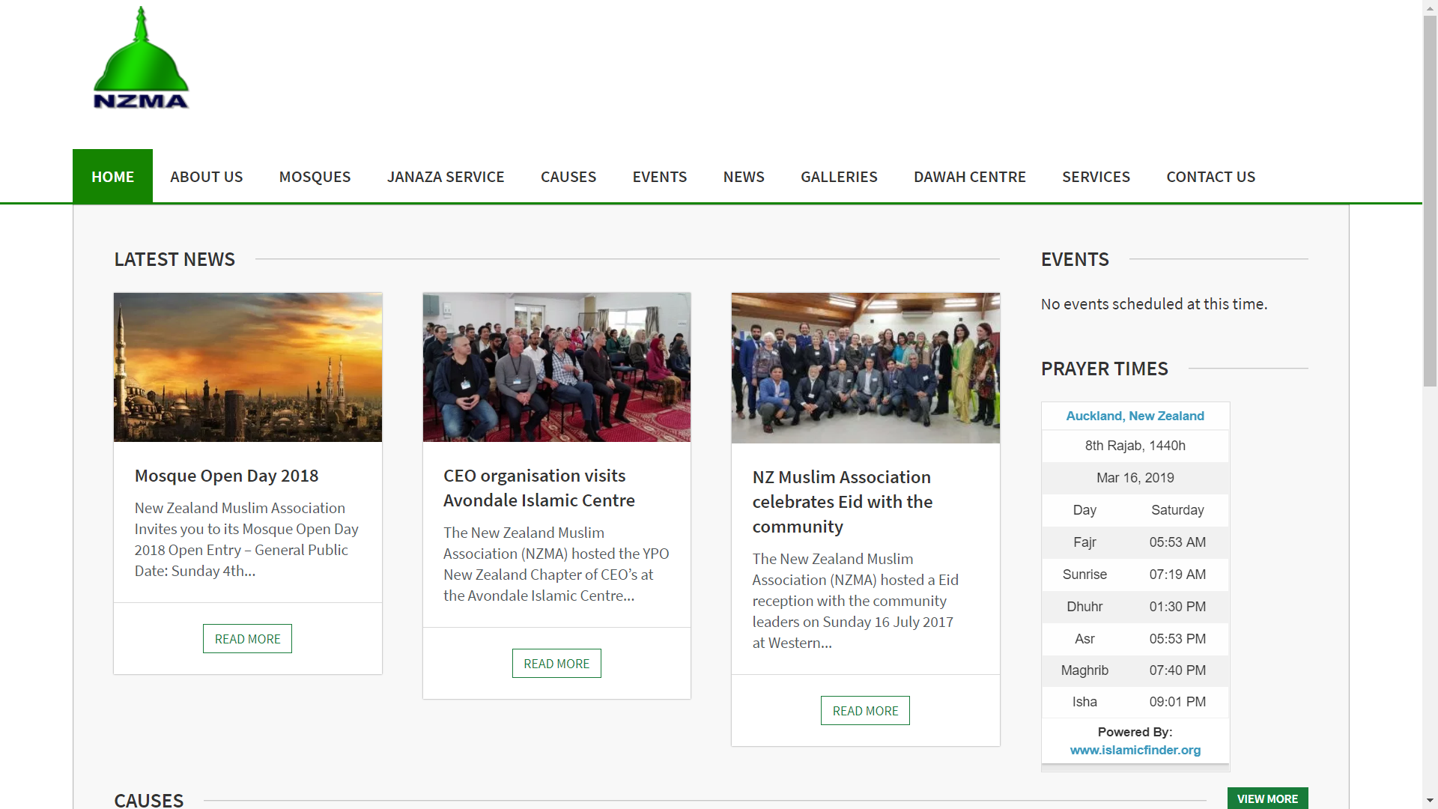Click the Fajr time 05:53 AM
Image resolution: width=1438 pixels, height=809 pixels.
(x=1177, y=542)
